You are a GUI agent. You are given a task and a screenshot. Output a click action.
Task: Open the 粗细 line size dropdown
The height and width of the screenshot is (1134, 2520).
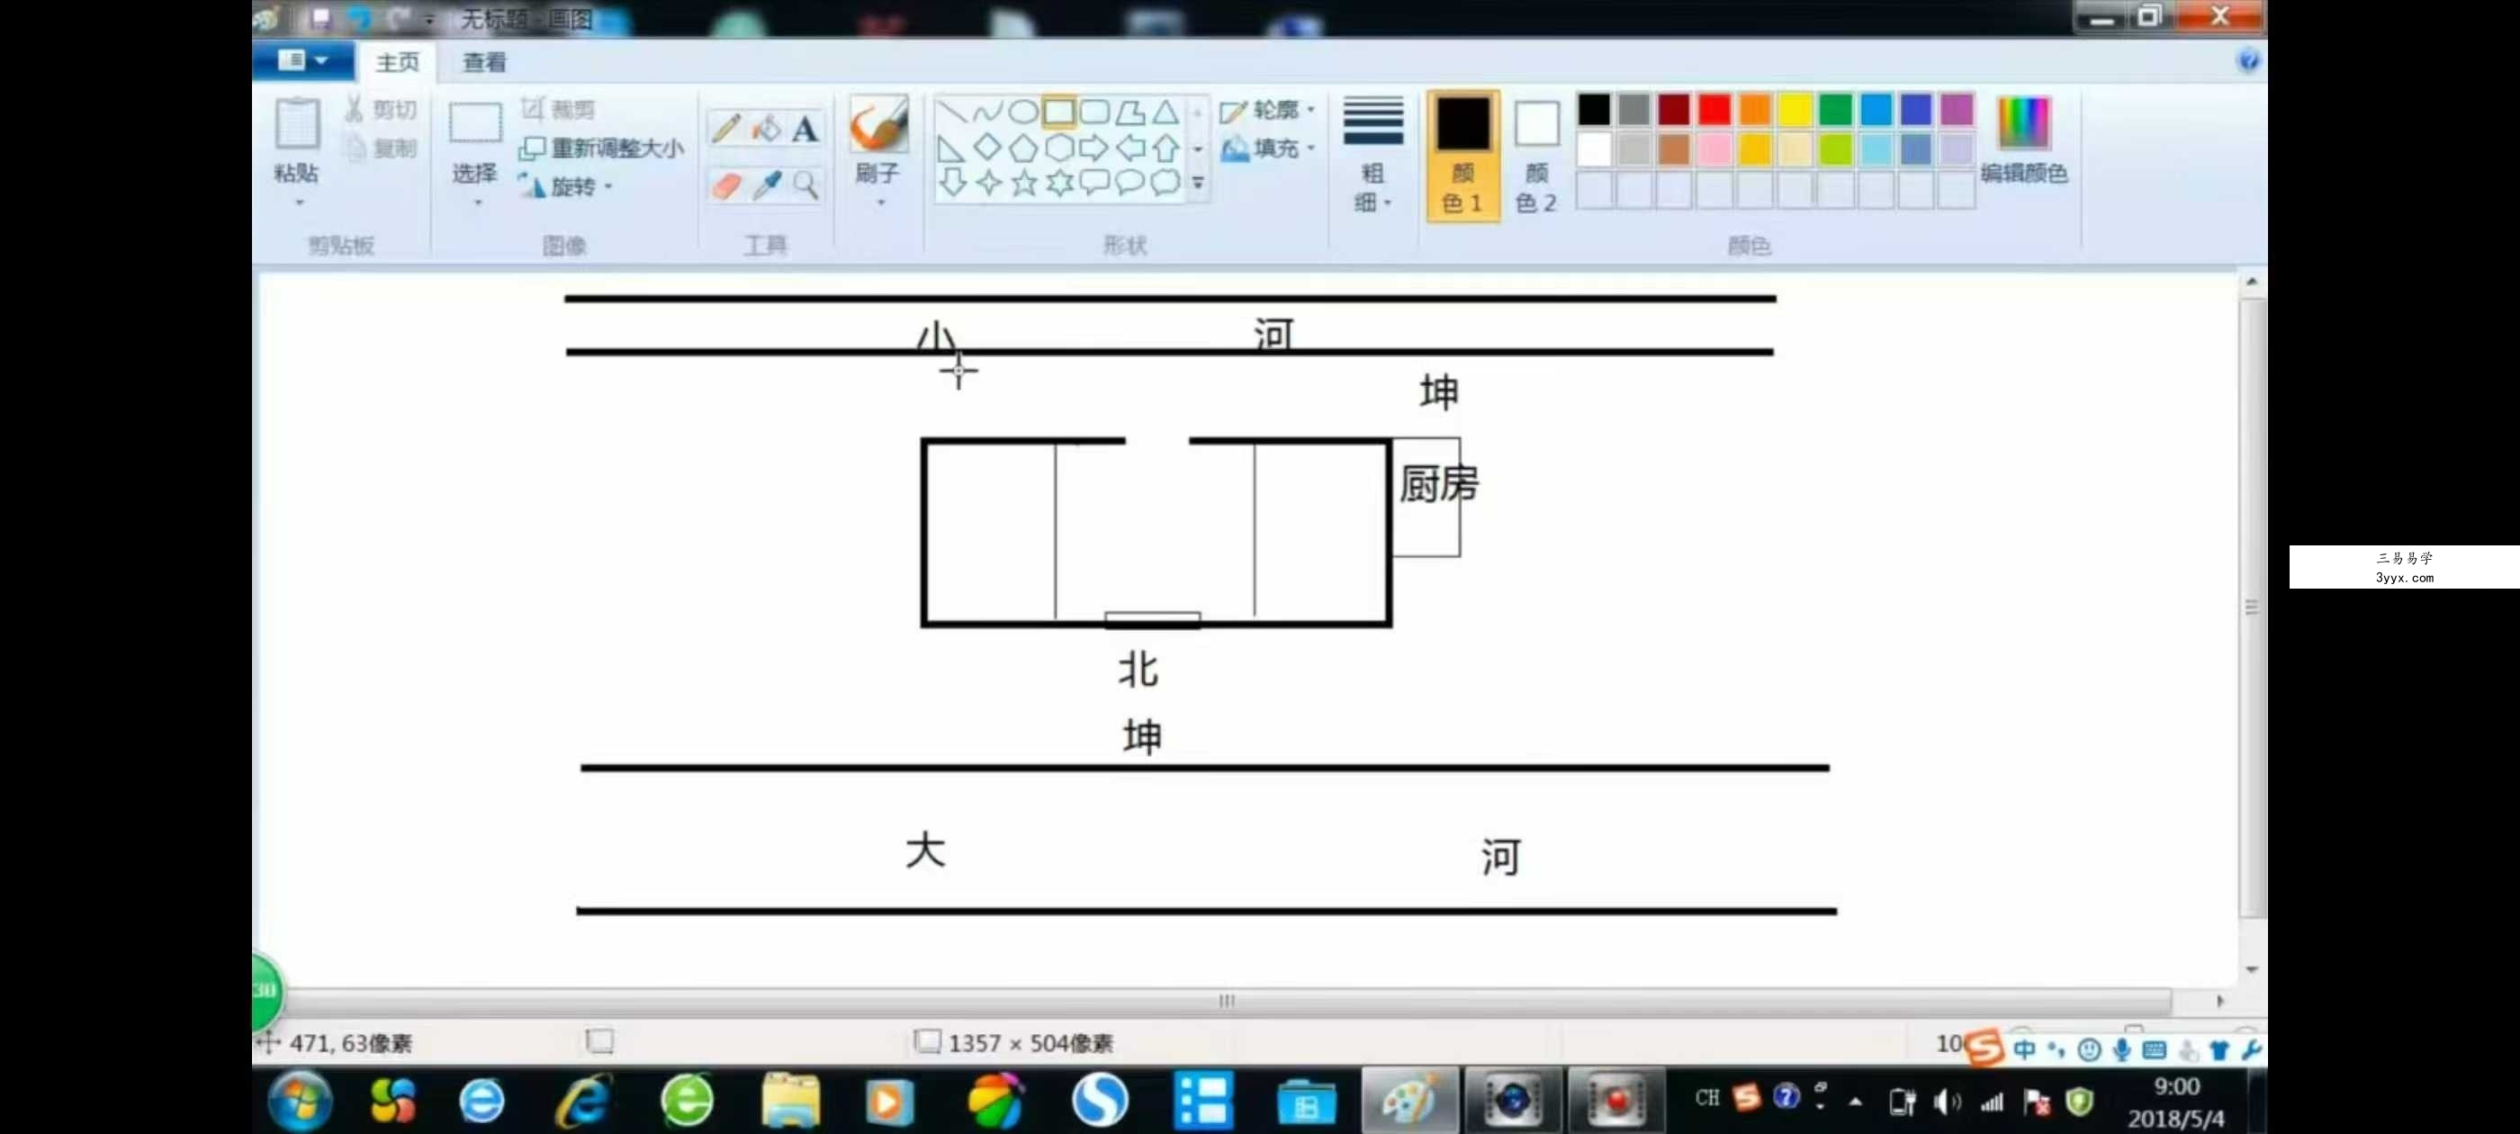pos(1372,156)
